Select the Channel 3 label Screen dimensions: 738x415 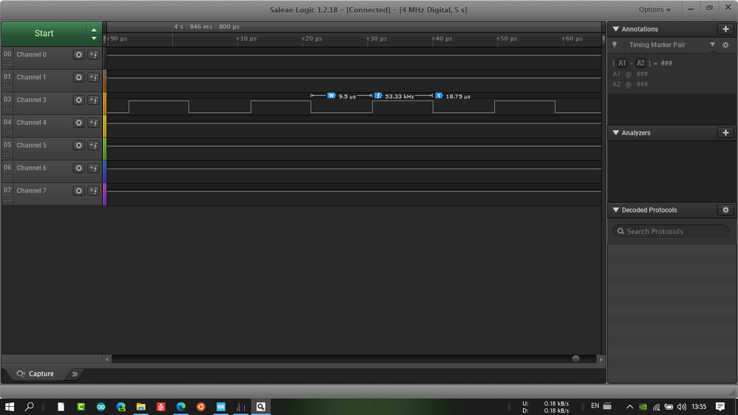32,100
